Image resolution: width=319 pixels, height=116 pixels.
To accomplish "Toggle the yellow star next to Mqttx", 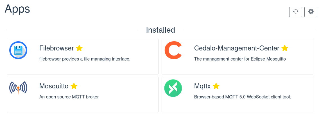I will tap(216, 86).
